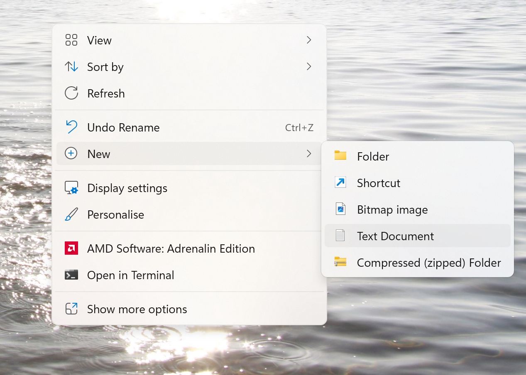Choose Show more options
The height and width of the screenshot is (375, 526).
pyautogui.click(x=189, y=309)
